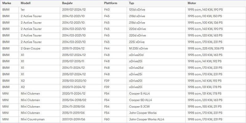This screenshot has height=123, width=246.
Task: Select build year '2015/07-2015/11'
Action: [x=73, y=61]
